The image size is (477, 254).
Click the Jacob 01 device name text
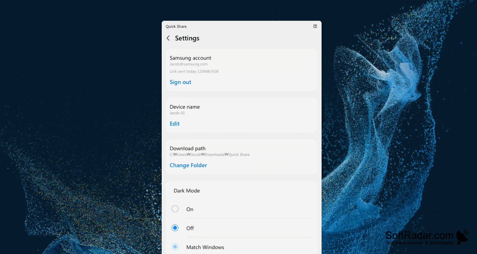[177, 113]
